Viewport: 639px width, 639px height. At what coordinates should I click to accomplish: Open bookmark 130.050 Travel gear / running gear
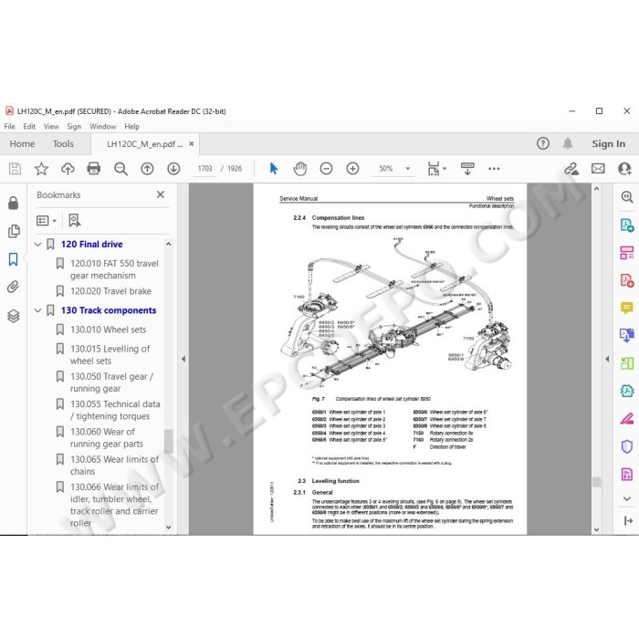(112, 382)
